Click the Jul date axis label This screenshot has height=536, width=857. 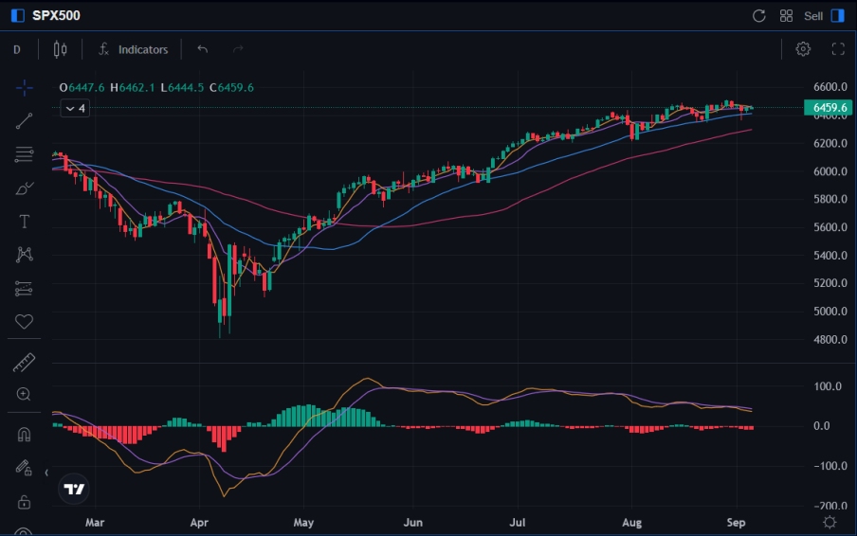(517, 523)
